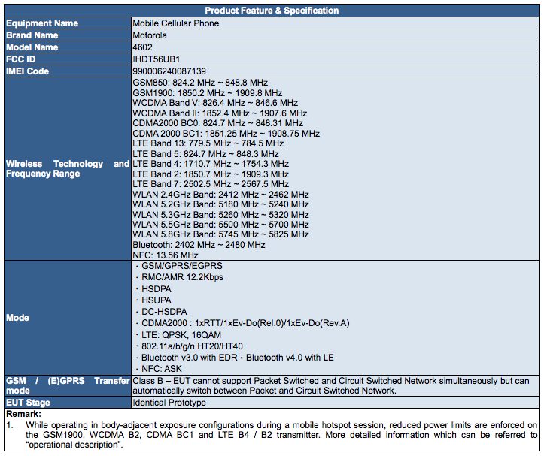
Task: Click the Mode row label
Action: (x=18, y=318)
